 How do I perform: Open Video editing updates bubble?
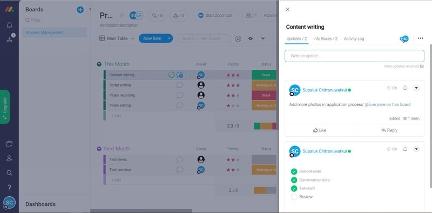180,105
